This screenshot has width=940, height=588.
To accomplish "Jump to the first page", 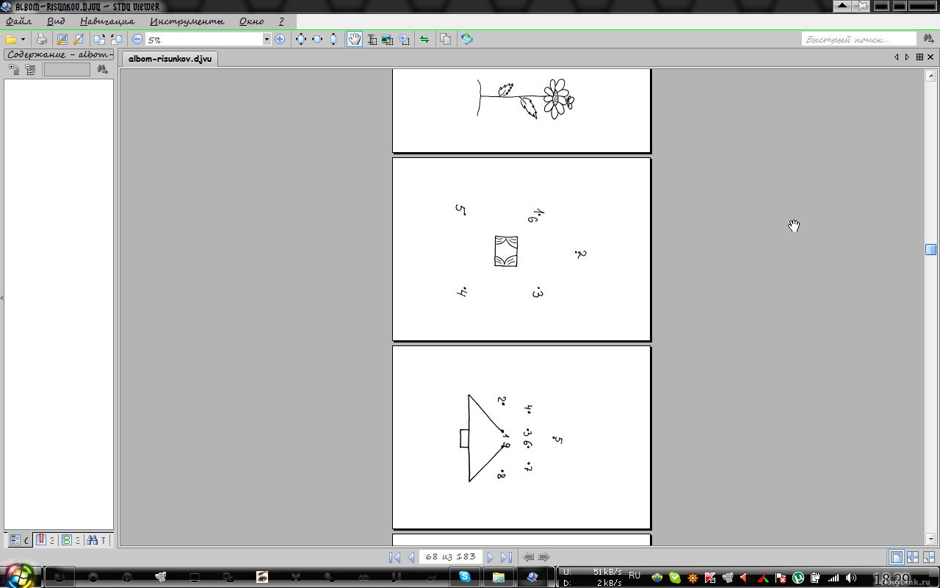I will 394,558.
